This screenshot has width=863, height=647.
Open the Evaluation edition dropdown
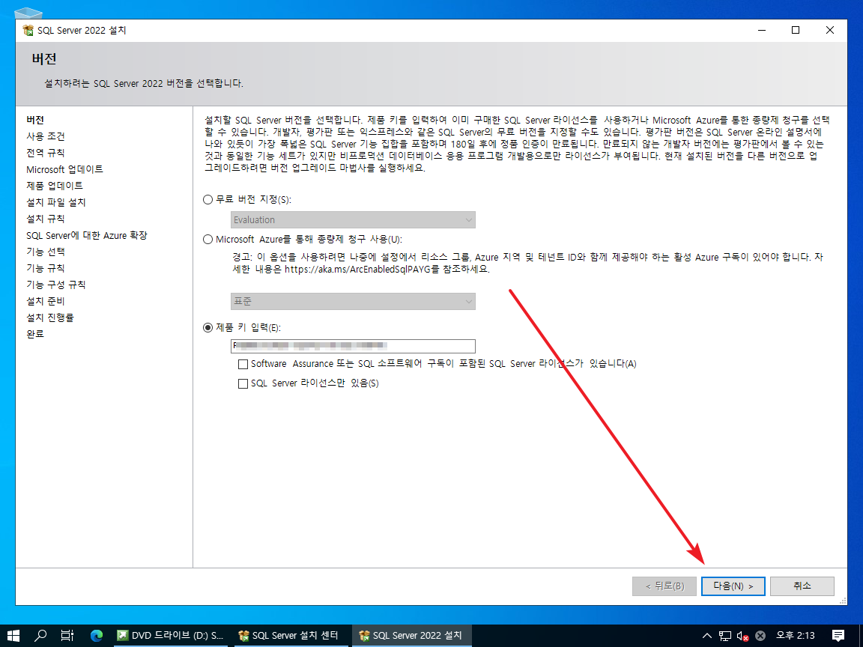353,220
